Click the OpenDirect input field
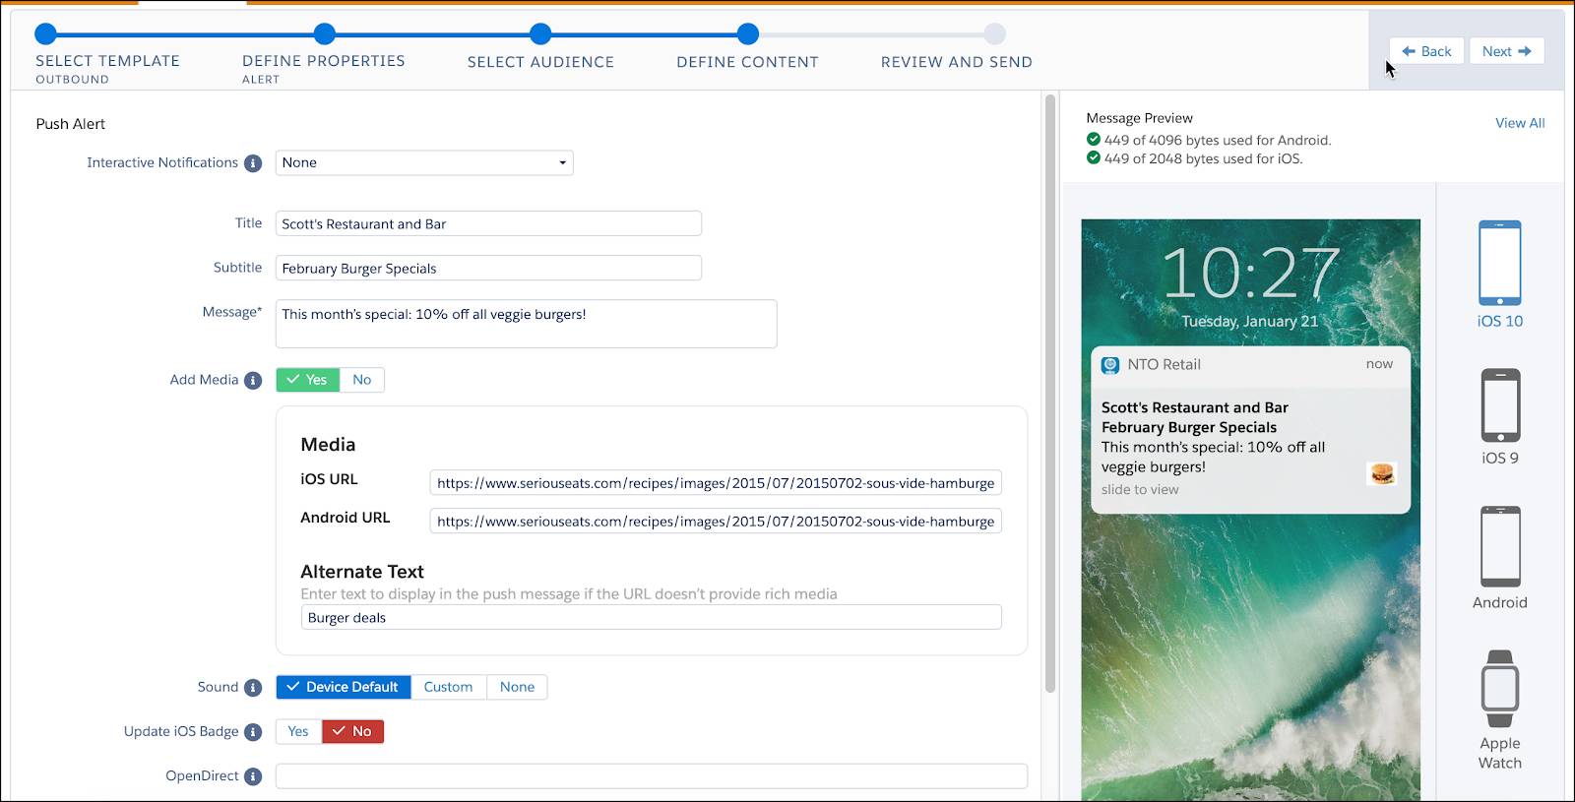This screenshot has height=802, width=1575. [x=651, y=775]
